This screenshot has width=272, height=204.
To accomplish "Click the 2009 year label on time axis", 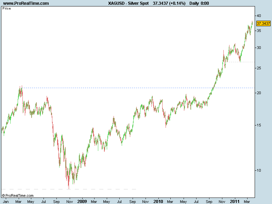I will click(x=82, y=202).
